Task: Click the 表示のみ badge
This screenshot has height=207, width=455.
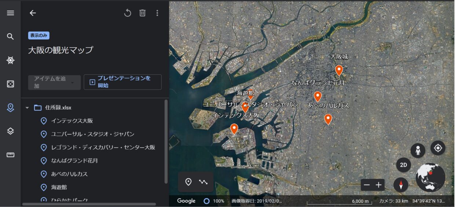Action: [x=39, y=35]
